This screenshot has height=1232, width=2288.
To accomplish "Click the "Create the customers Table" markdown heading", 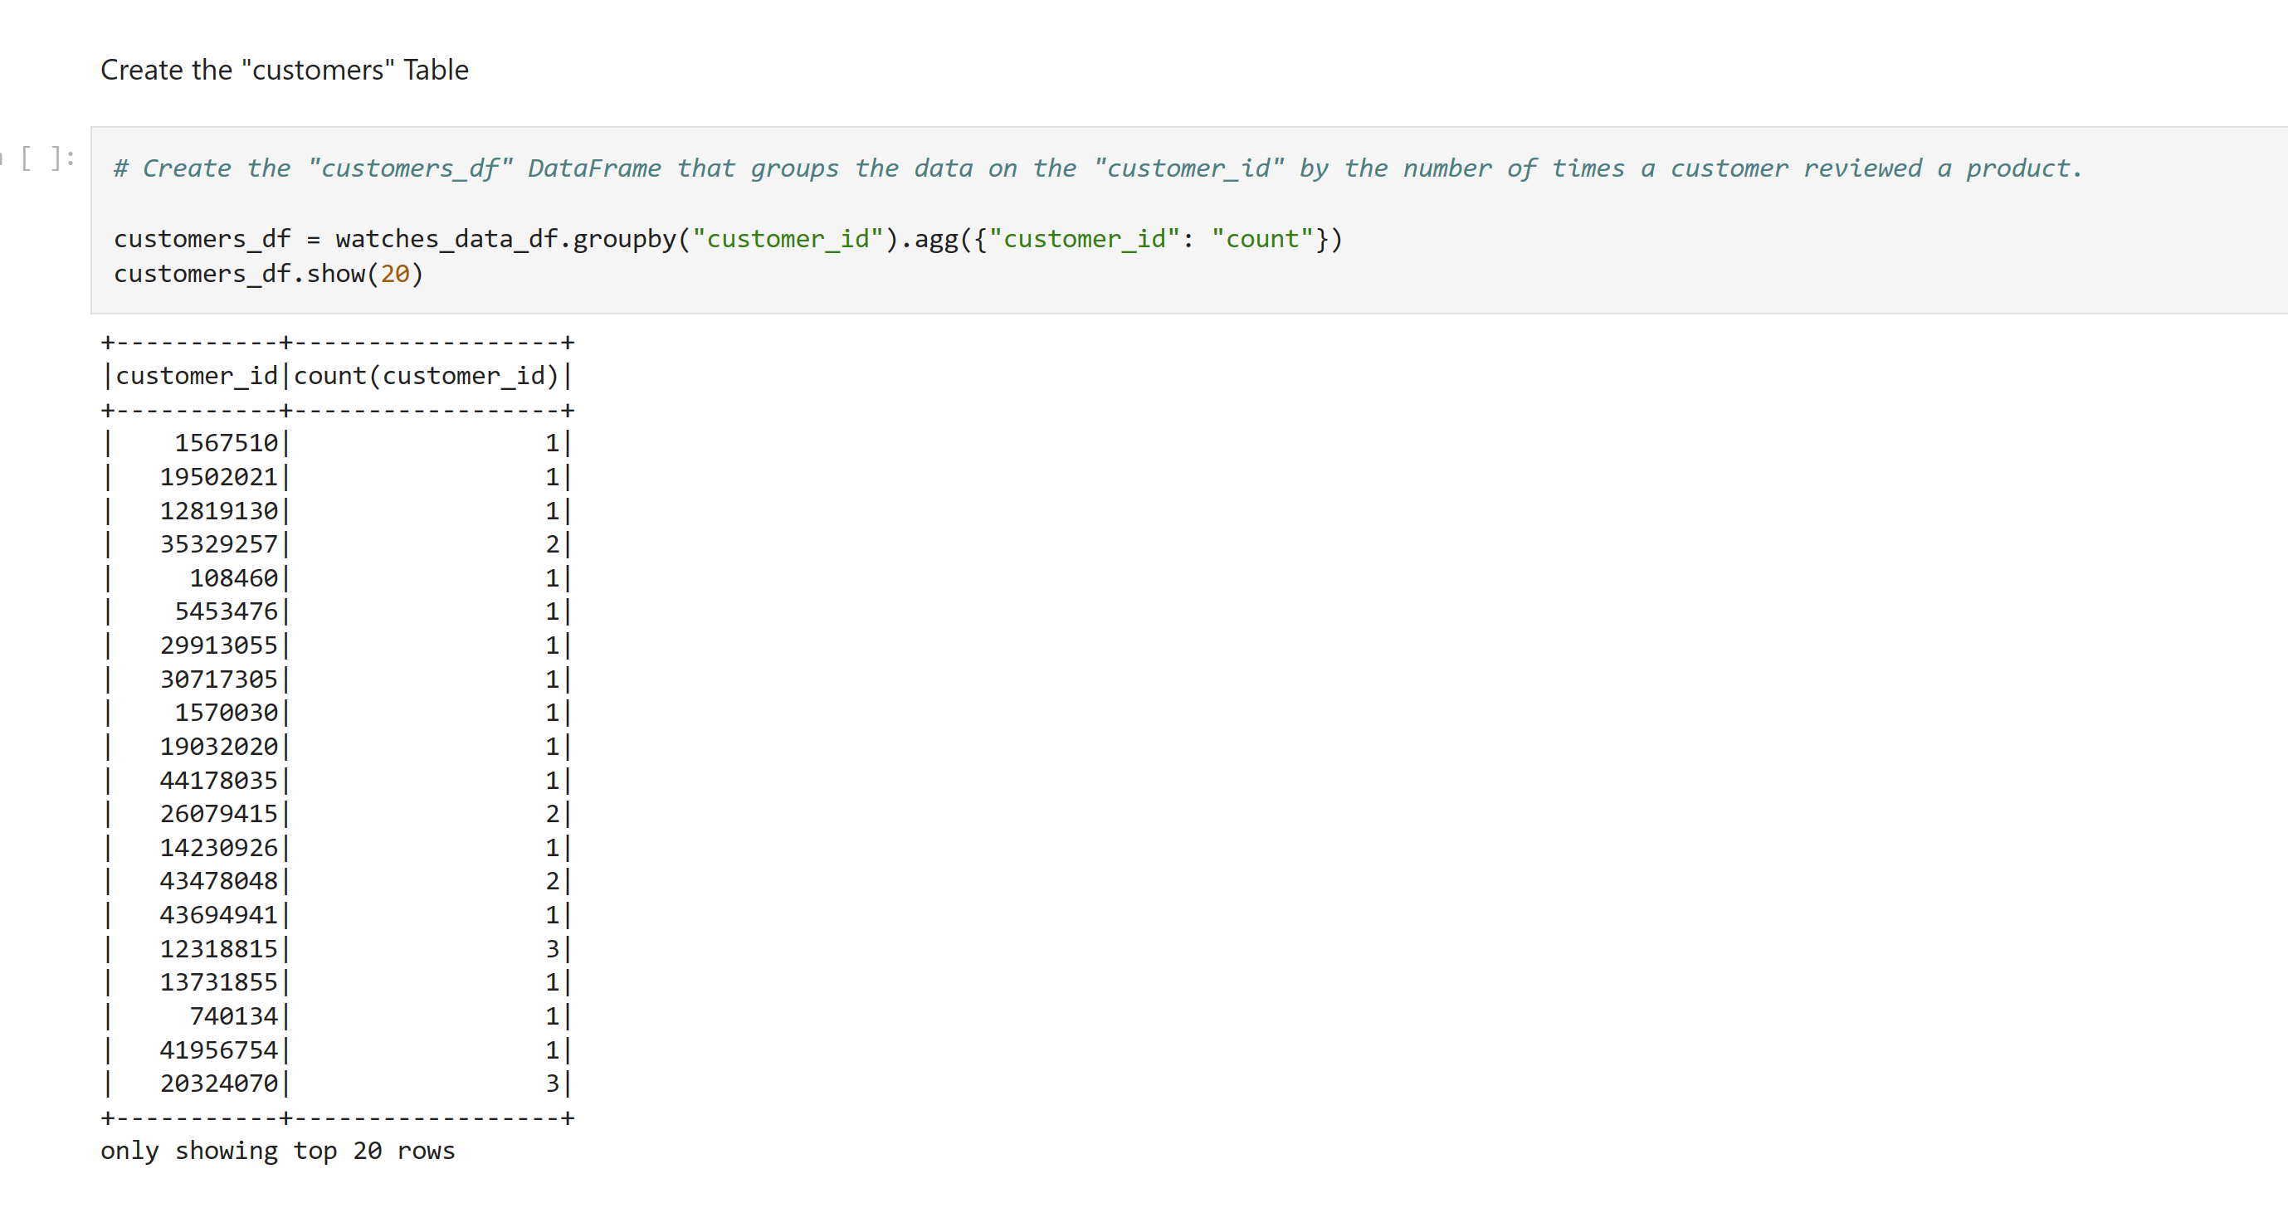I will coord(284,71).
